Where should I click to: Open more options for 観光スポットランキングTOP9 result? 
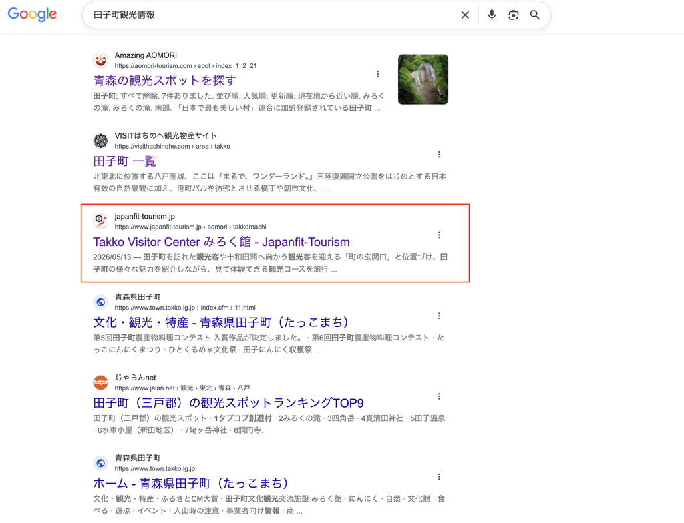pos(439,396)
